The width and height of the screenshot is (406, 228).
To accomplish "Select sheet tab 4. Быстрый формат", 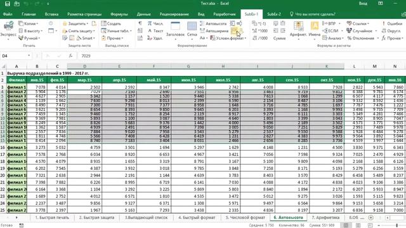I will pyautogui.click(x=197, y=218).
